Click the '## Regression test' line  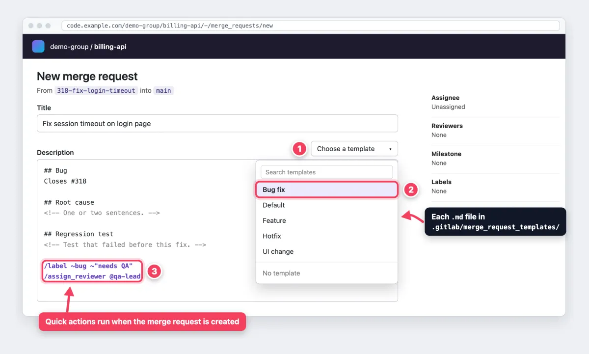79,234
